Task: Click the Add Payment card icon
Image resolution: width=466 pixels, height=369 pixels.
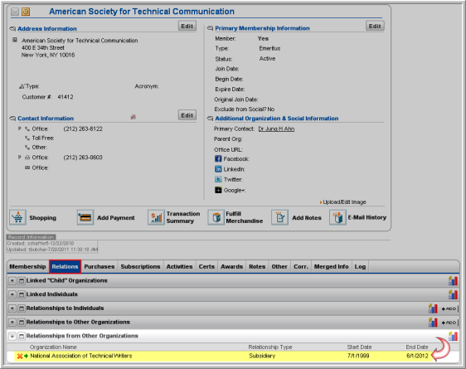Action: [x=85, y=217]
